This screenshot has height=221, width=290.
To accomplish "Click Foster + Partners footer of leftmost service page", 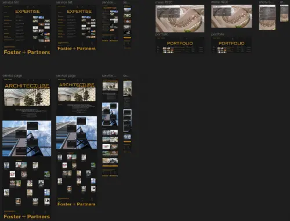I will pyautogui.click(x=27, y=216).
